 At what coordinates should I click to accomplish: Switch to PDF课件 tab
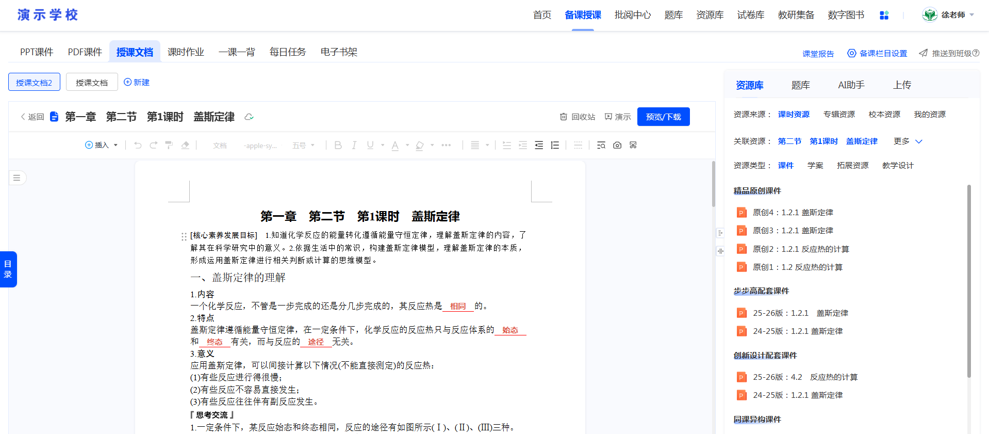pyautogui.click(x=85, y=52)
